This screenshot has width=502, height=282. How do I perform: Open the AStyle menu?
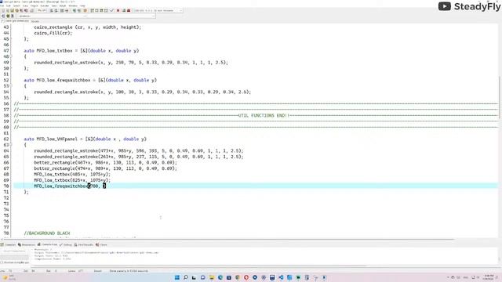(63, 5)
